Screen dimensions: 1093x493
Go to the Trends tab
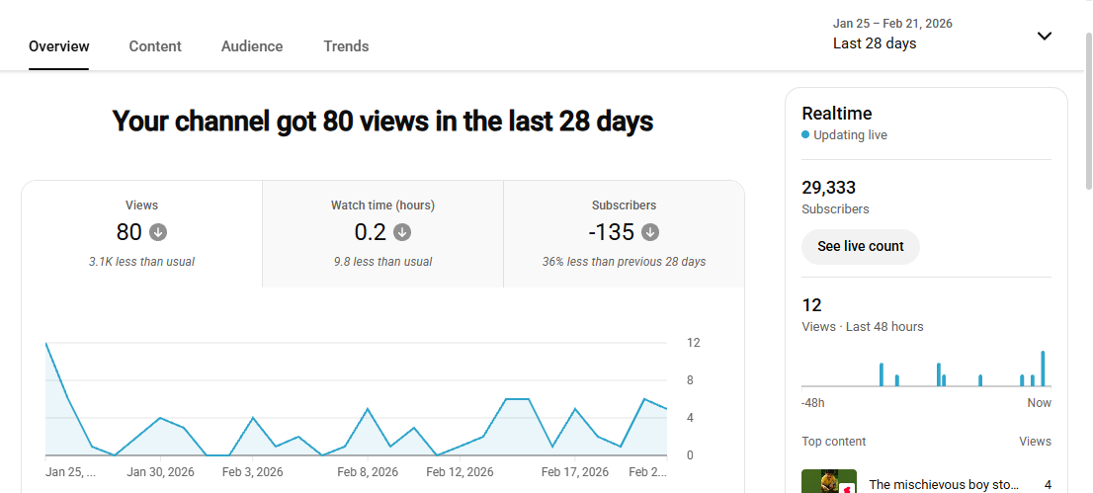(346, 46)
